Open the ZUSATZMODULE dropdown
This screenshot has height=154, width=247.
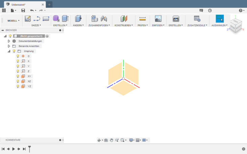click(x=197, y=25)
